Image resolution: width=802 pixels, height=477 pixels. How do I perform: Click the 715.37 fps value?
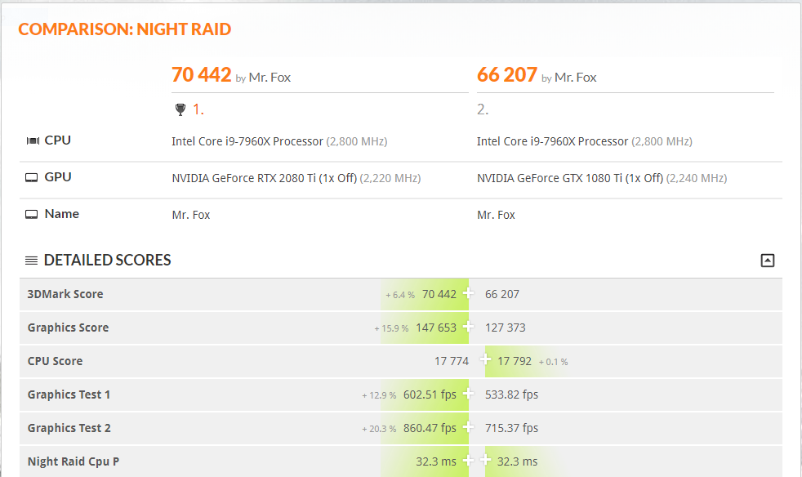tap(512, 428)
